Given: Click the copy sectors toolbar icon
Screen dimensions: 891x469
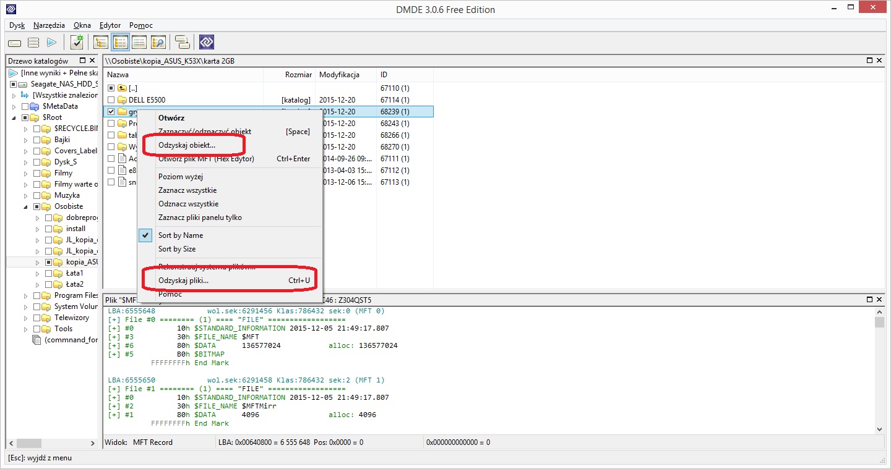Looking at the screenshot, I should 183,42.
